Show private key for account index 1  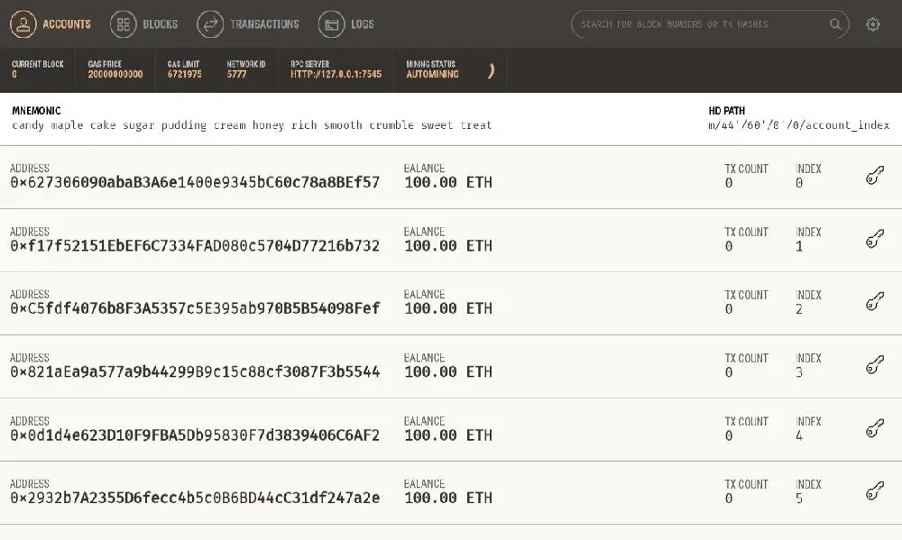[873, 240]
